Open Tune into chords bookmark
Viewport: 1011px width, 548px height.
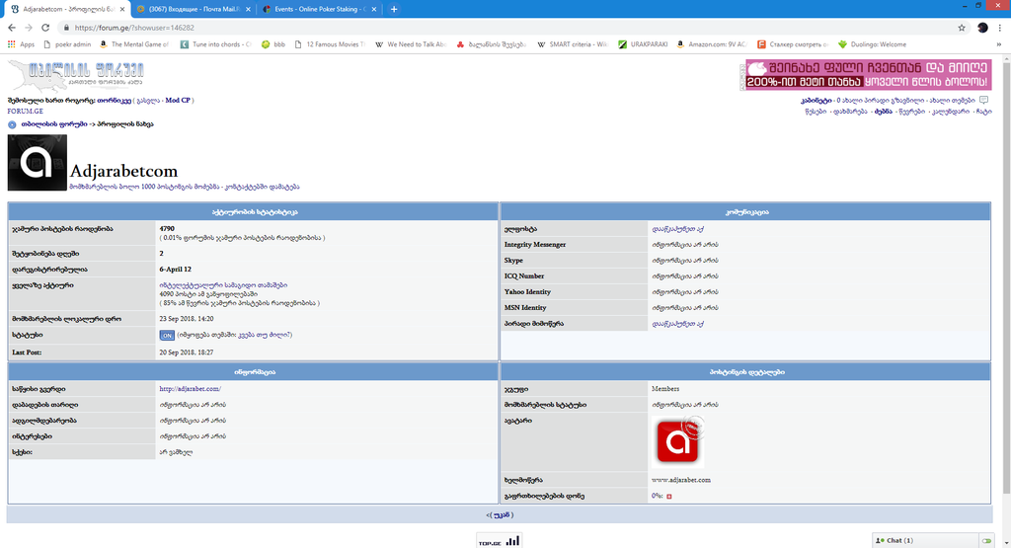pos(216,44)
